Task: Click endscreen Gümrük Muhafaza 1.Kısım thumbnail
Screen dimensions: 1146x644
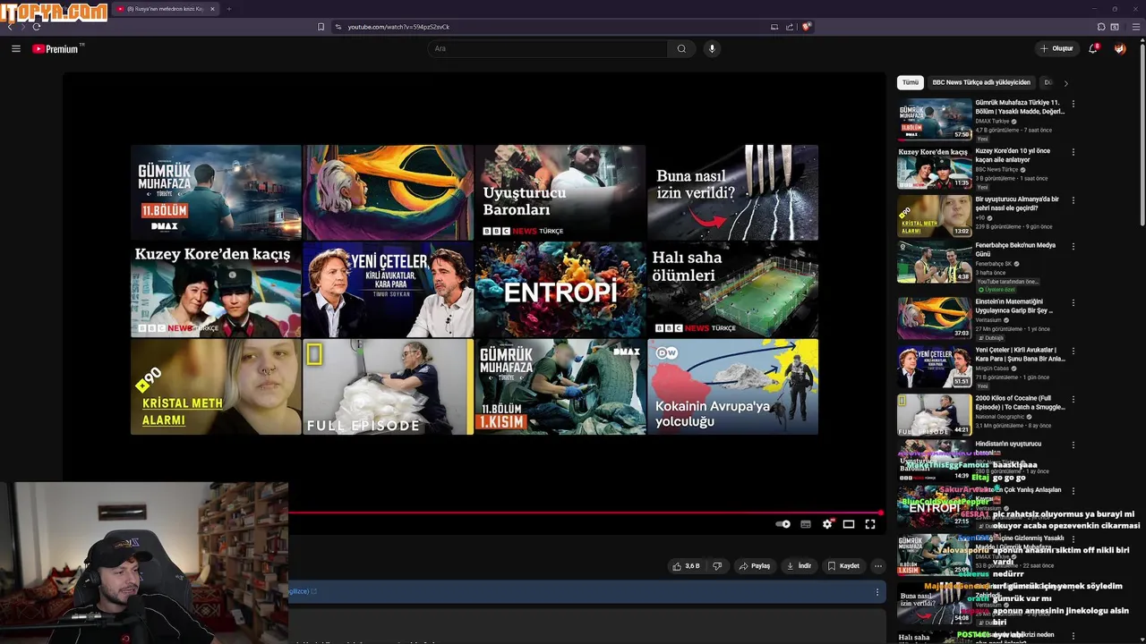Action: (560, 386)
